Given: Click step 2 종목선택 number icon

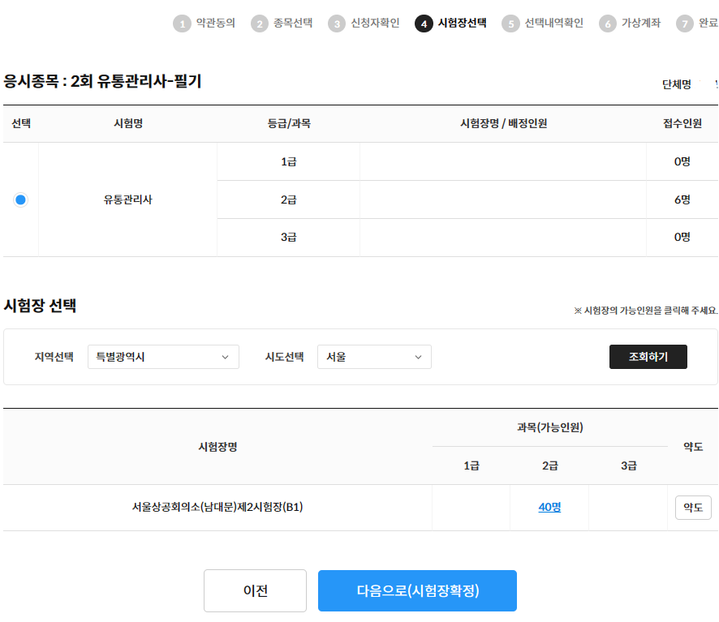Looking at the screenshot, I should (260, 24).
